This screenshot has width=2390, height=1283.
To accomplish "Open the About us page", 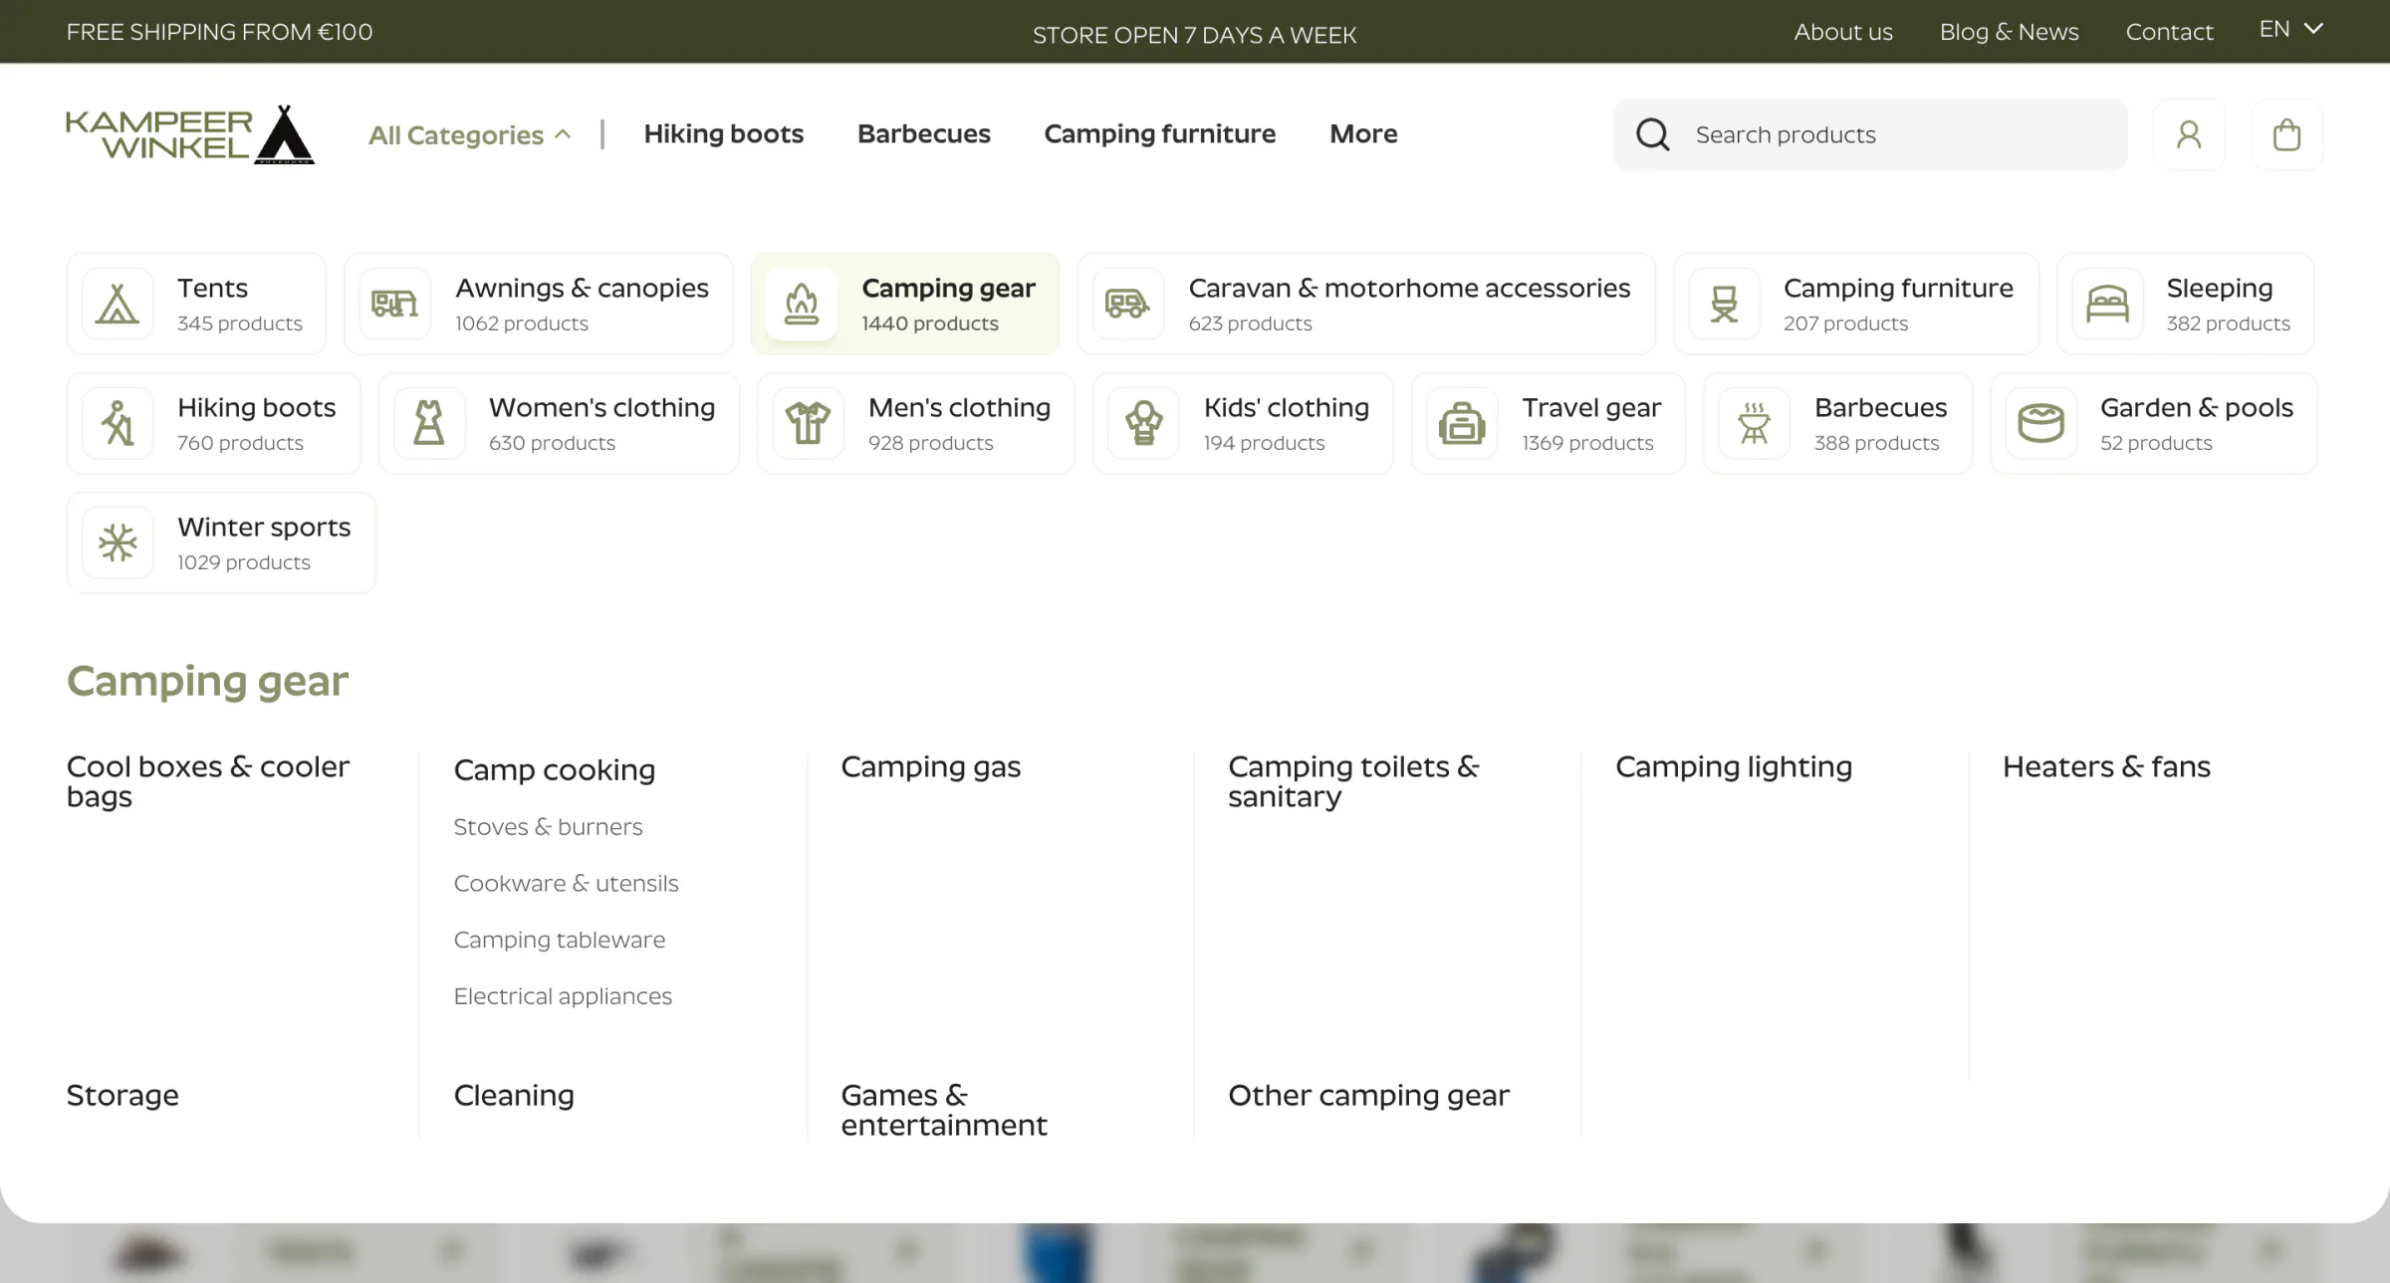I will coord(1843,32).
